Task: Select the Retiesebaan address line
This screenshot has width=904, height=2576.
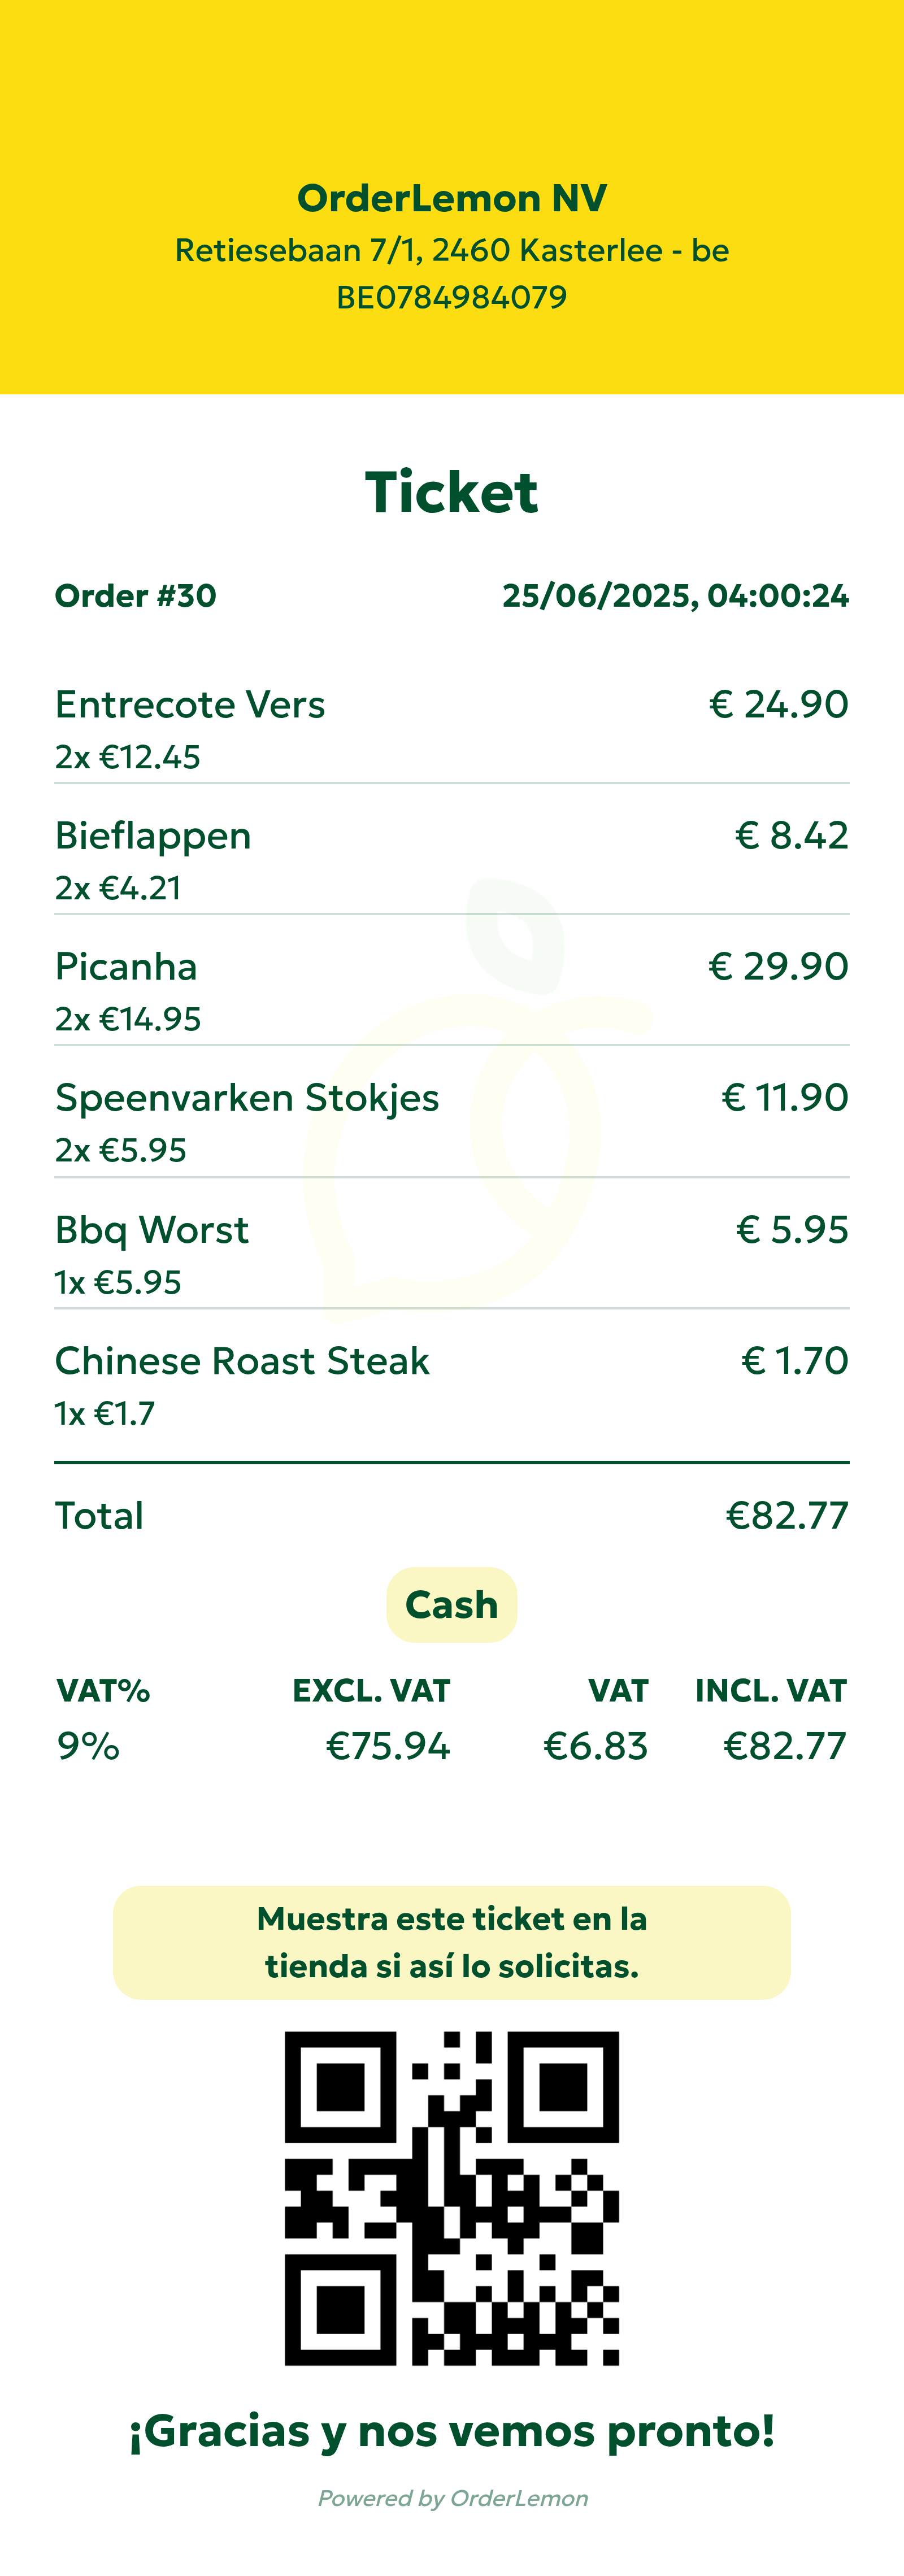Action: [451, 250]
